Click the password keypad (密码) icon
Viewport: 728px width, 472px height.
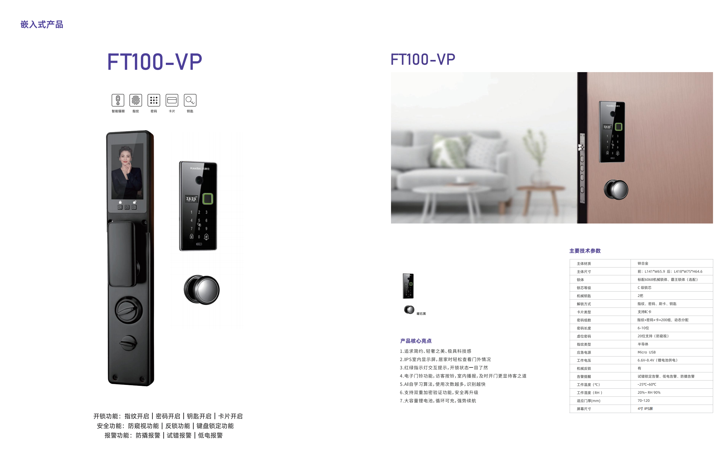click(x=154, y=100)
